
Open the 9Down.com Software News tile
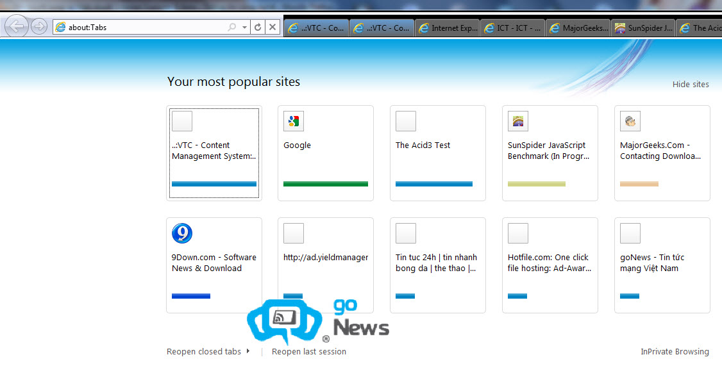(214, 265)
